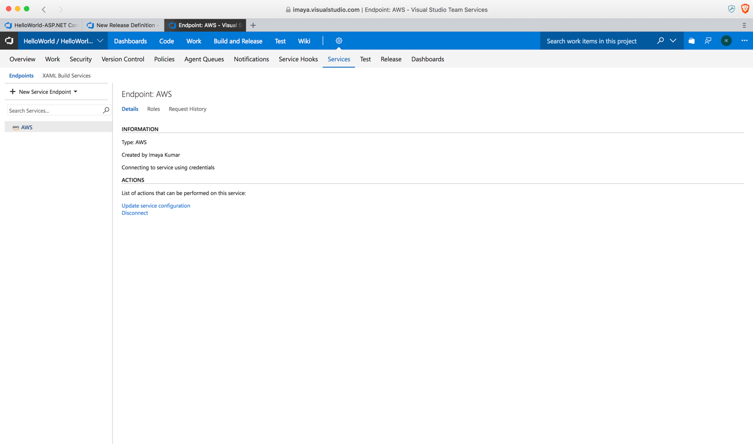Open a new browser tab with plus icon

point(253,25)
